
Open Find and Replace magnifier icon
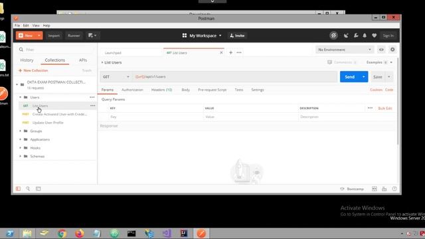click(28, 189)
